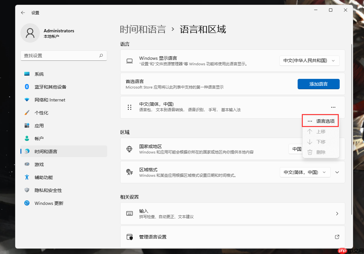Click the 隐私和安全性 shield icon
364x254 pixels.
coord(27,190)
